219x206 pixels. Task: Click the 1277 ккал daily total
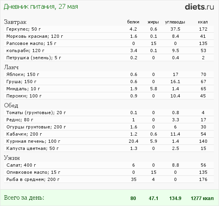(x=202, y=198)
